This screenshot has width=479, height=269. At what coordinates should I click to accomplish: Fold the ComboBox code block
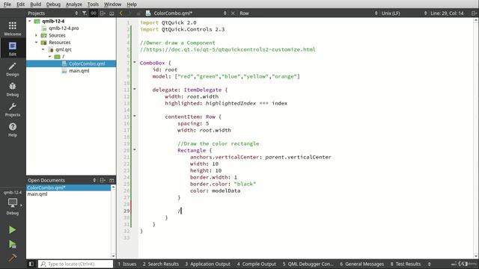(135, 63)
